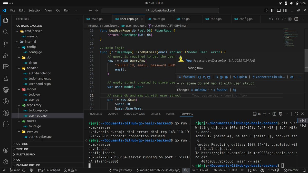The width and height of the screenshot is (308, 173).
Task: Open the Selection menu
Action: coord(35,11)
